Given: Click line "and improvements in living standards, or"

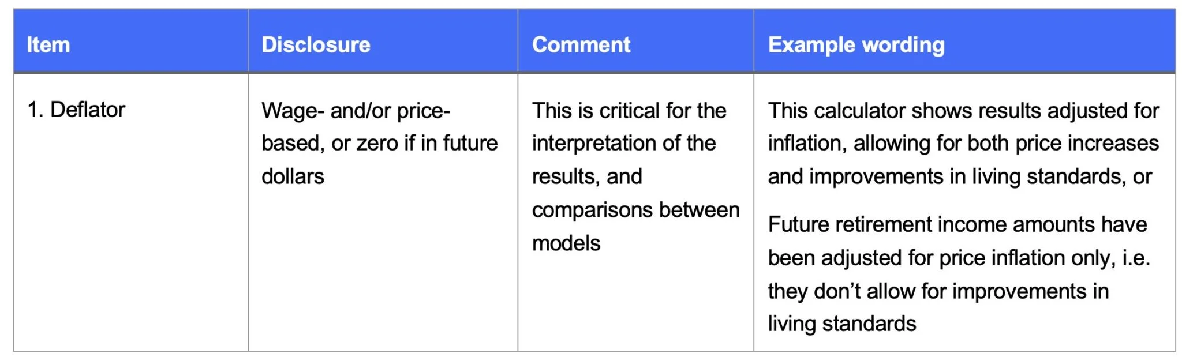Looking at the screenshot, I should [959, 176].
